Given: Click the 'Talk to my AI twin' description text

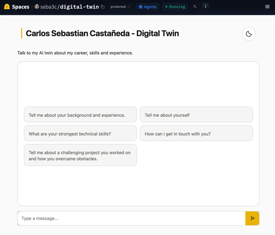Looking at the screenshot, I should [x=75, y=53].
